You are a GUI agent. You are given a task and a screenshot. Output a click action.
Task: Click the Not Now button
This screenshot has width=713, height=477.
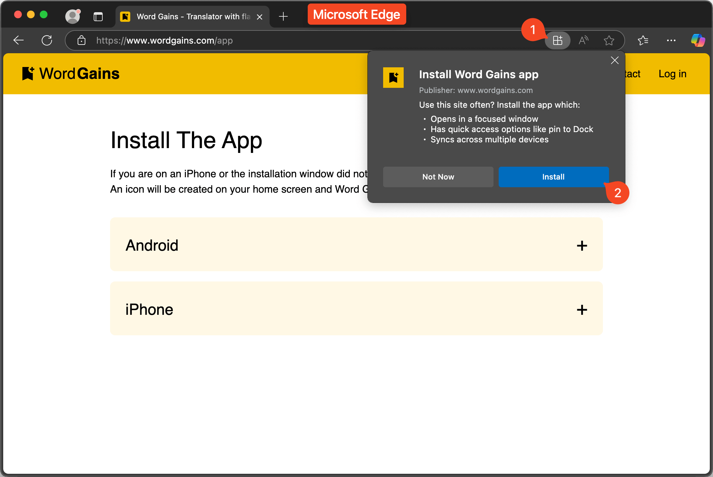point(438,177)
